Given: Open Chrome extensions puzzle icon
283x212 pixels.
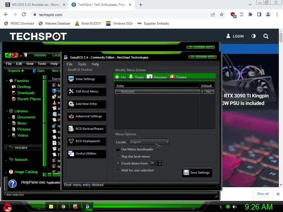Looking at the screenshot, I should (250, 14).
